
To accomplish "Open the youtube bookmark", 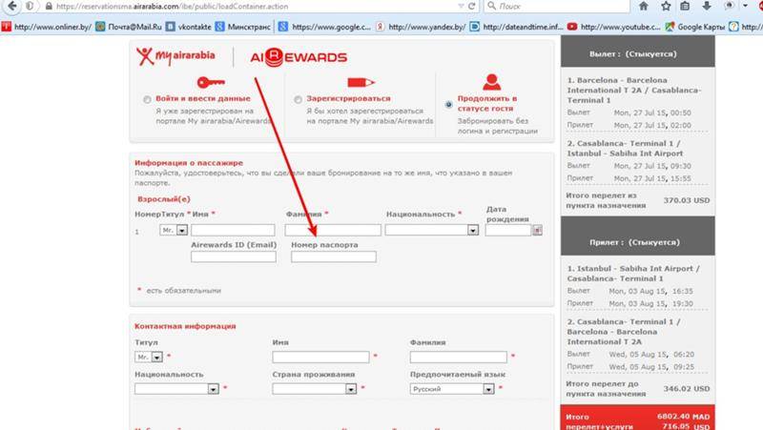I will [614, 27].
